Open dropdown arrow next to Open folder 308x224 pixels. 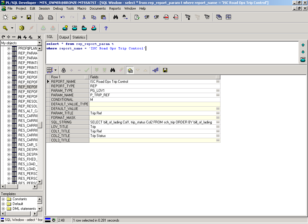pyautogui.click(x=22, y=17)
